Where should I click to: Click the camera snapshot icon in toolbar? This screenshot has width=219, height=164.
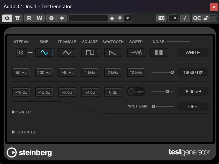click(x=161, y=18)
